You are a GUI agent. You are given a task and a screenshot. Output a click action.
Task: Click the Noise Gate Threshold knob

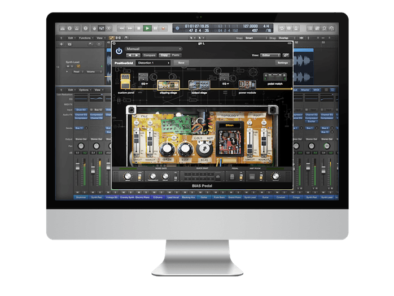tap(153, 176)
